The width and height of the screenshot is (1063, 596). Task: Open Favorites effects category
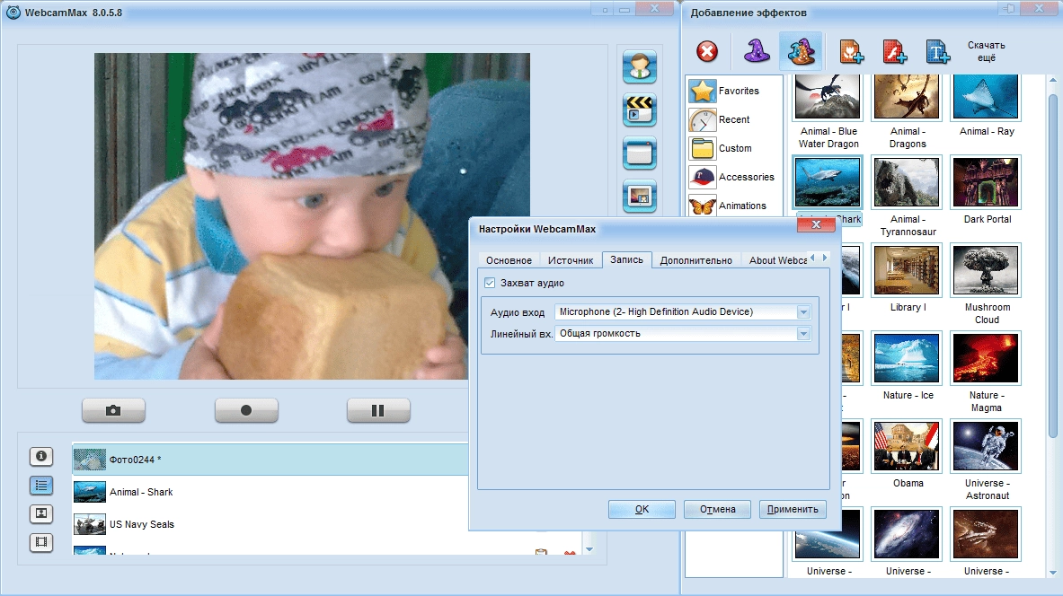pyautogui.click(x=734, y=91)
